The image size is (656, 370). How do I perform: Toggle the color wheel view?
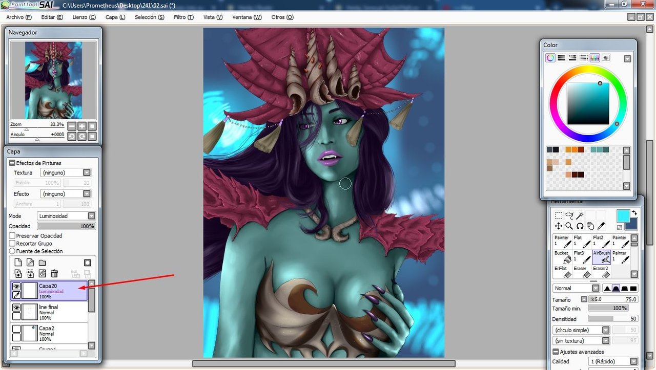click(x=550, y=58)
